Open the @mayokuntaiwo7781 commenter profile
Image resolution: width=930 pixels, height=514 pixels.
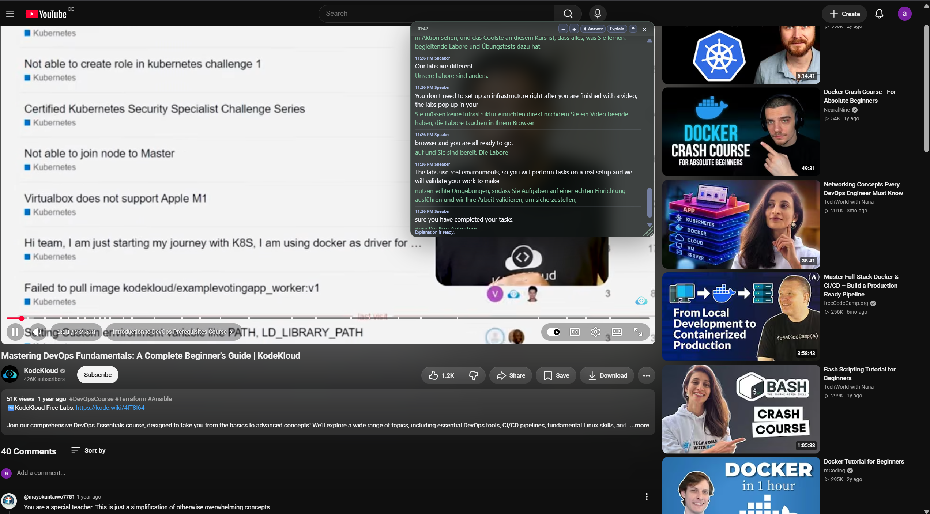[x=49, y=497]
